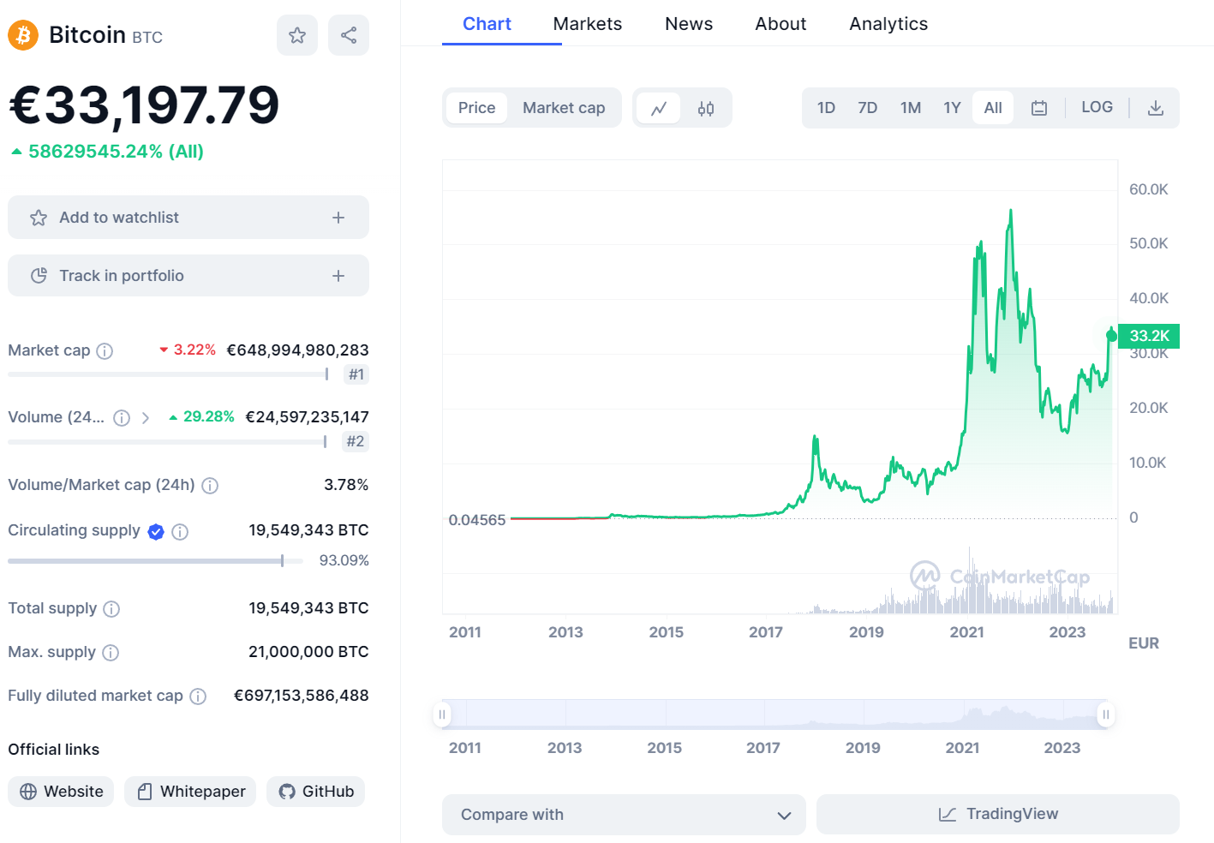Click the 33.2K current price label on chart axis
The image size is (1214, 843).
(1149, 336)
